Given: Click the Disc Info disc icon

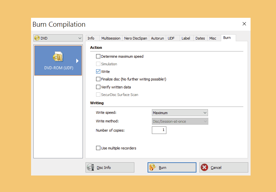Looking at the screenshot, I should (90, 167).
